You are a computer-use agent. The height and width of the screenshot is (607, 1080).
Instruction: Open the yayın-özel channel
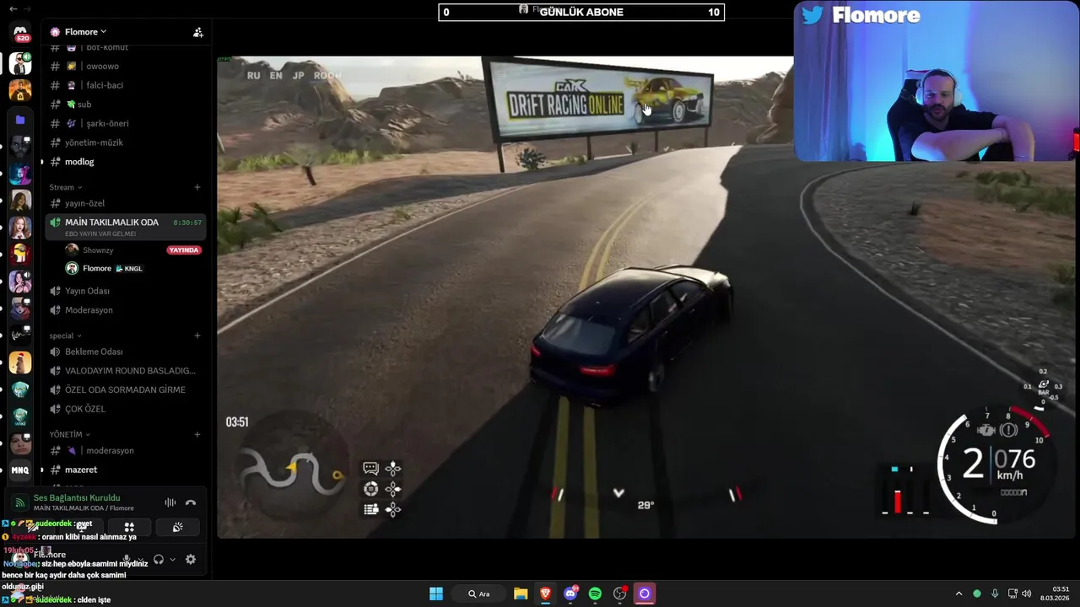(x=125, y=203)
